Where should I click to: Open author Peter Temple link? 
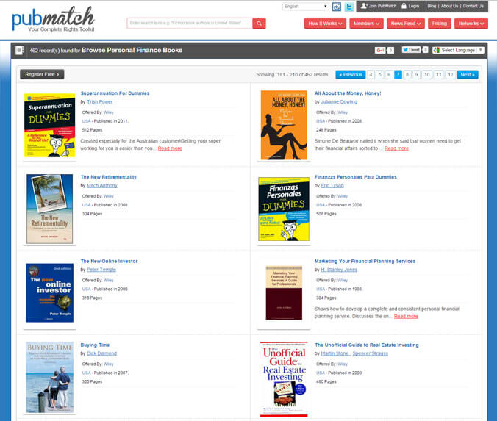(x=101, y=270)
